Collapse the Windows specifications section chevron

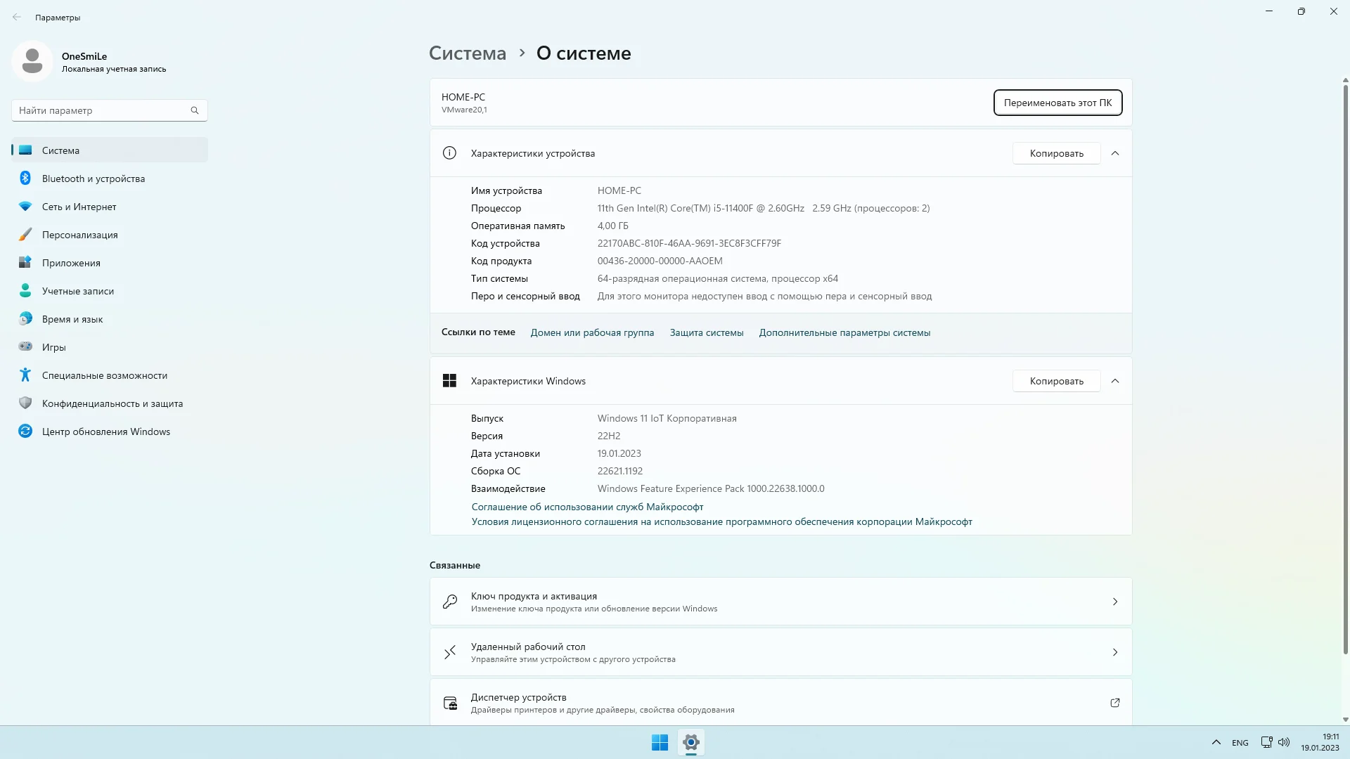[x=1115, y=381]
